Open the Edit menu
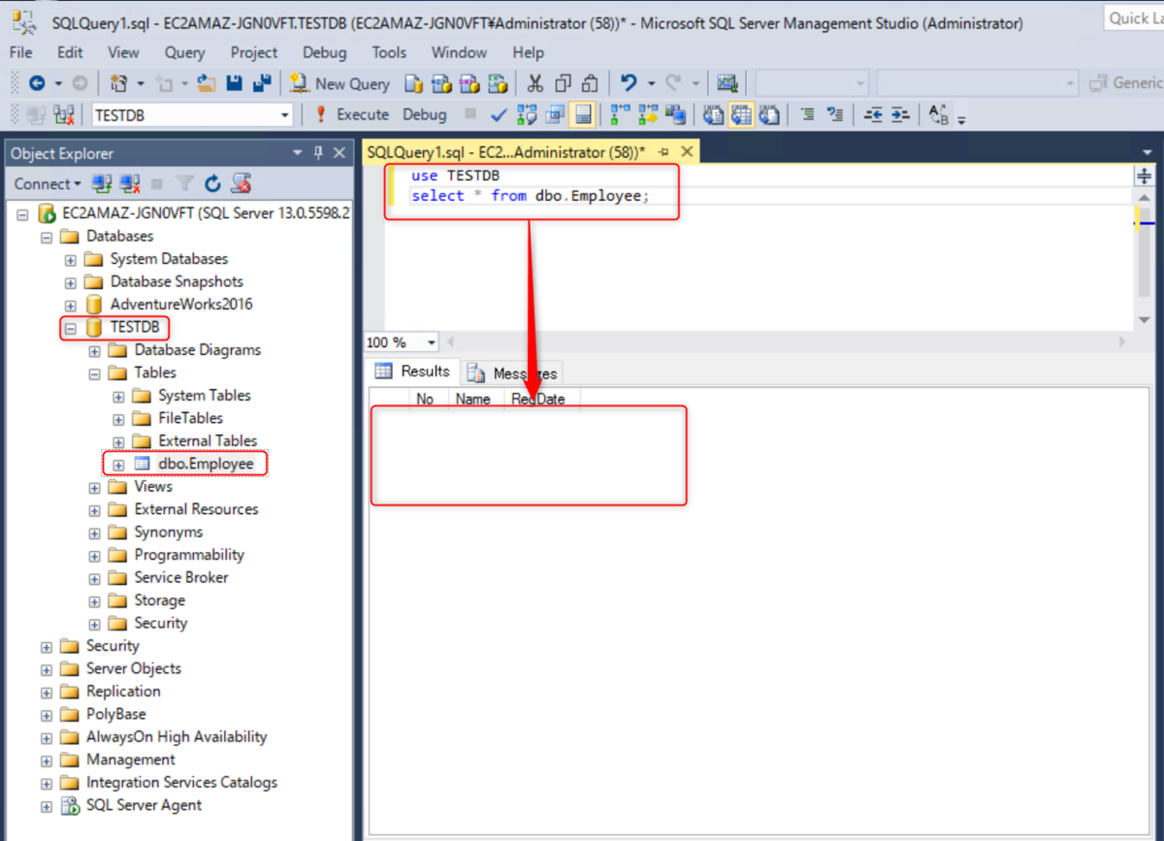This screenshot has height=841, width=1164. click(70, 52)
